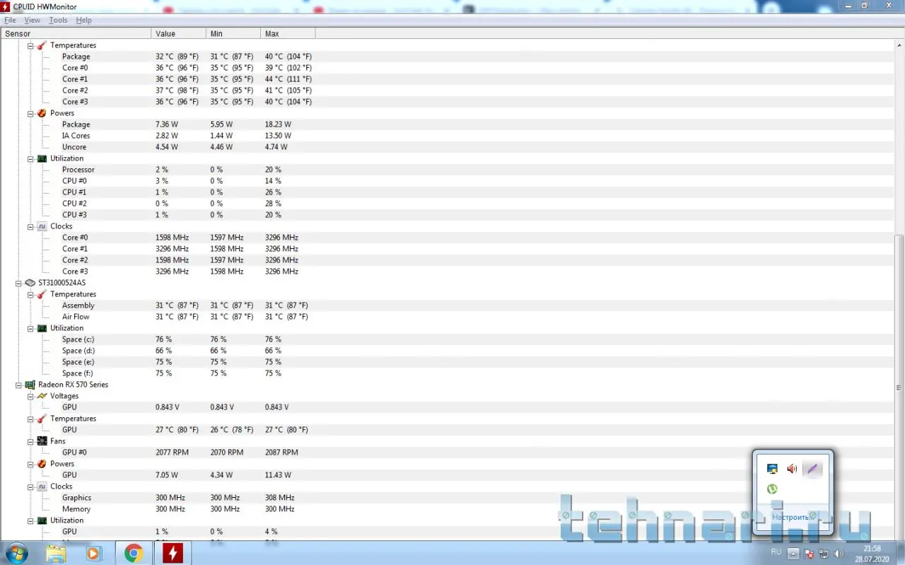Collapse the Radeon RX 570 Series node
The width and height of the screenshot is (905, 565).
coord(18,385)
